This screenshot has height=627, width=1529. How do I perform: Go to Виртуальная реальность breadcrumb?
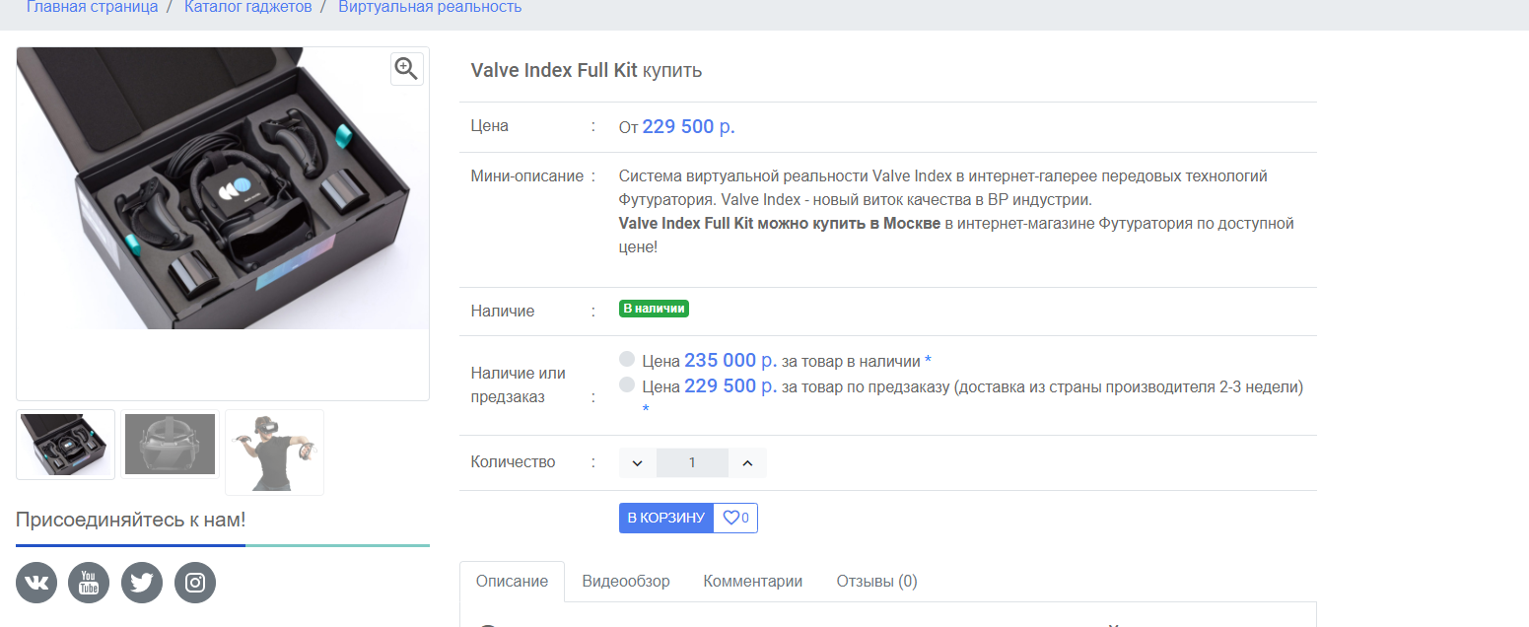(430, 8)
